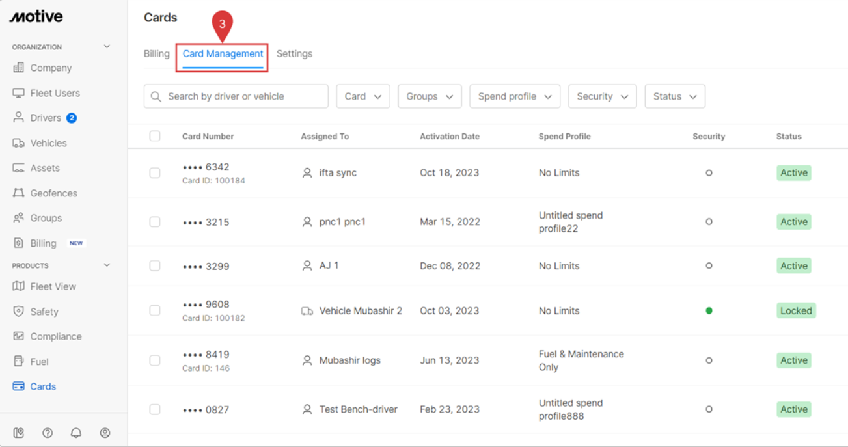The width and height of the screenshot is (848, 447).
Task: Select the checkbox for card ending 6342
Action: (x=155, y=173)
